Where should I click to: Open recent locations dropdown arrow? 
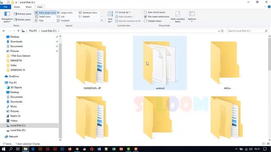[x=14, y=31]
